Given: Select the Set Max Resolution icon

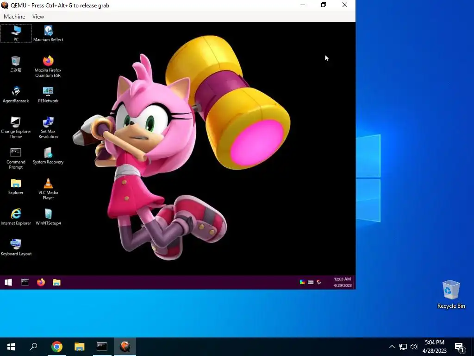Looking at the screenshot, I should click(x=48, y=128).
